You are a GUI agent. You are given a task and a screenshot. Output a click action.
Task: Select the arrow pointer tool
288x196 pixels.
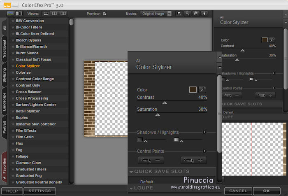coord(179,14)
